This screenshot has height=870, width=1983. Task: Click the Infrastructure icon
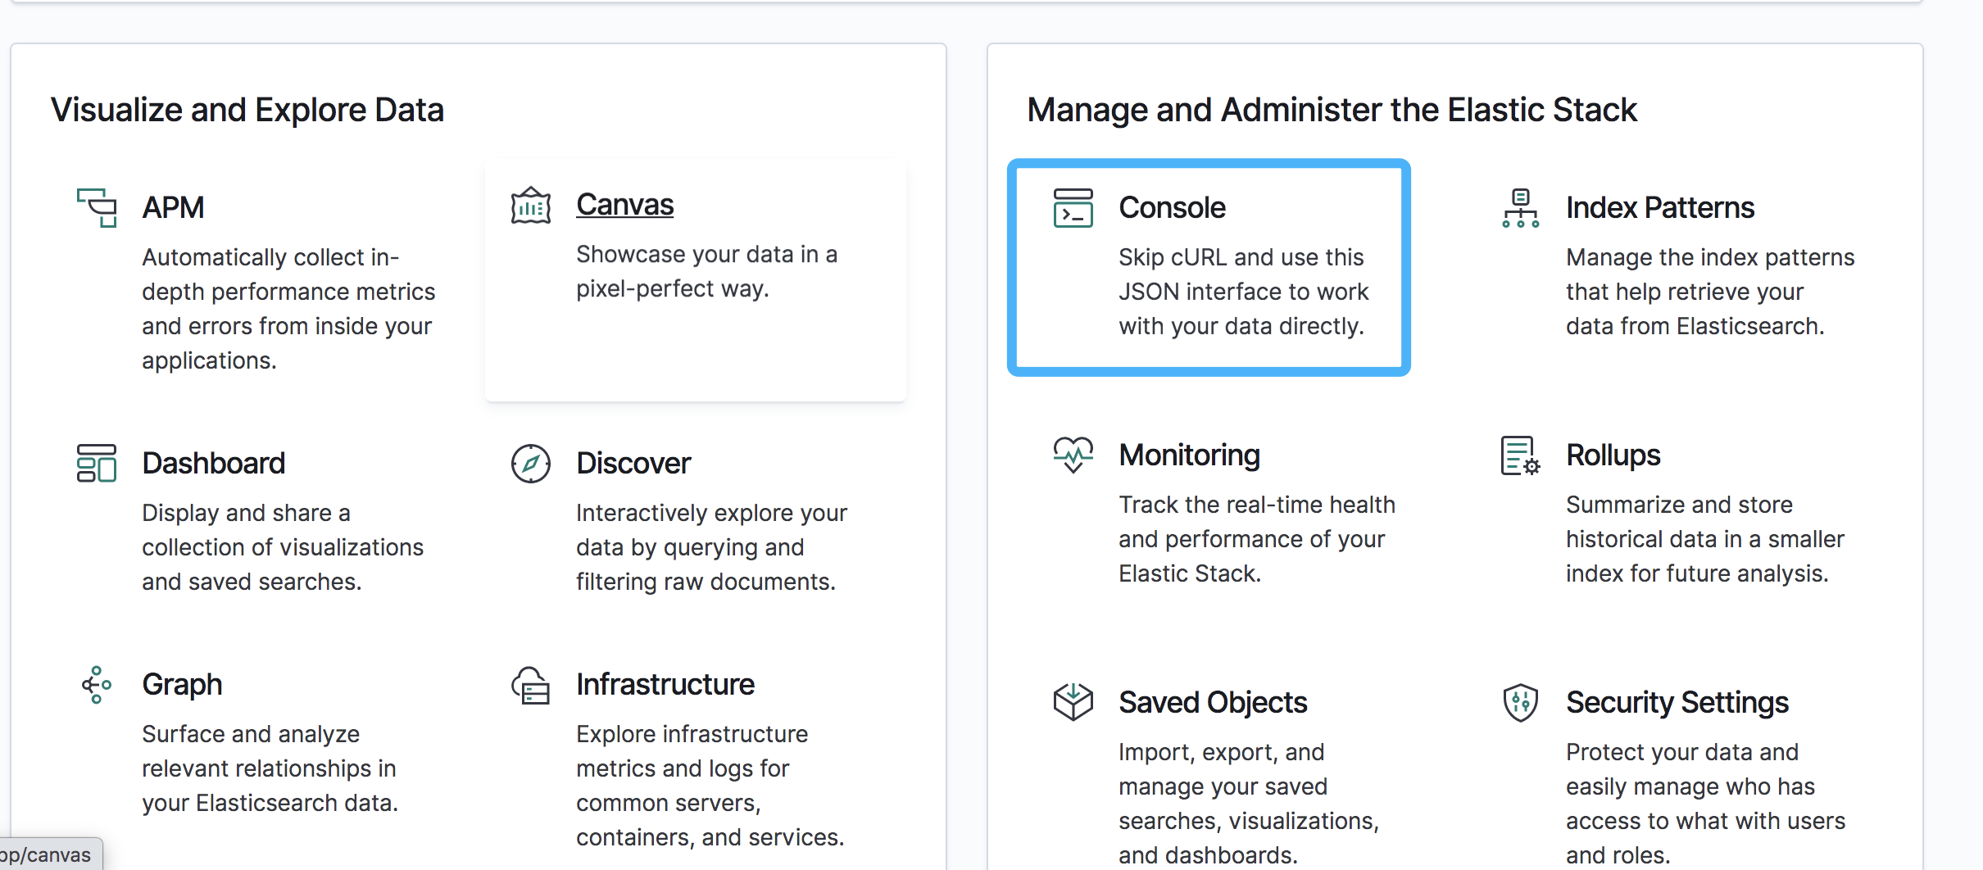531,686
